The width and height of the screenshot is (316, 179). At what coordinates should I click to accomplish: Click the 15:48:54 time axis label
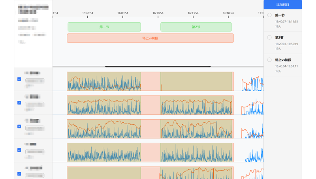coord(87,13)
